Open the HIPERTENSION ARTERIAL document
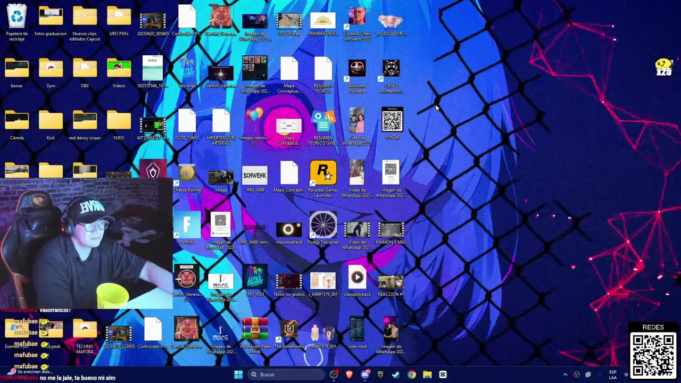Image resolution: width=681 pixels, height=383 pixels. (221, 127)
